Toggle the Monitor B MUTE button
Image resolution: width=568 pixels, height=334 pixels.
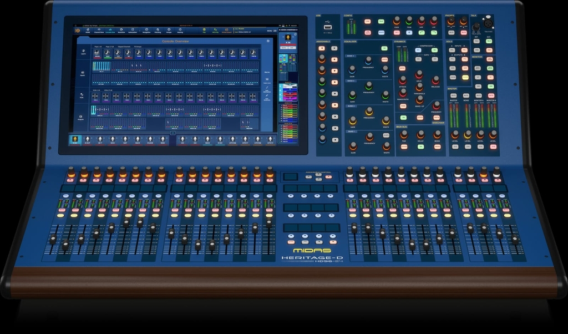click(491, 95)
